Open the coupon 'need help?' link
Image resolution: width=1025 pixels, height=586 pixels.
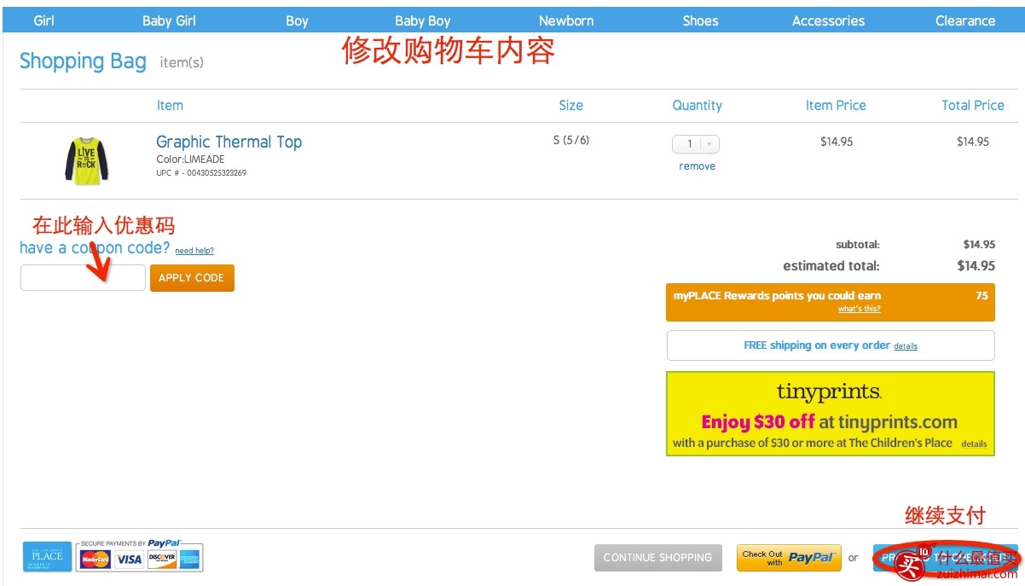pyautogui.click(x=194, y=251)
